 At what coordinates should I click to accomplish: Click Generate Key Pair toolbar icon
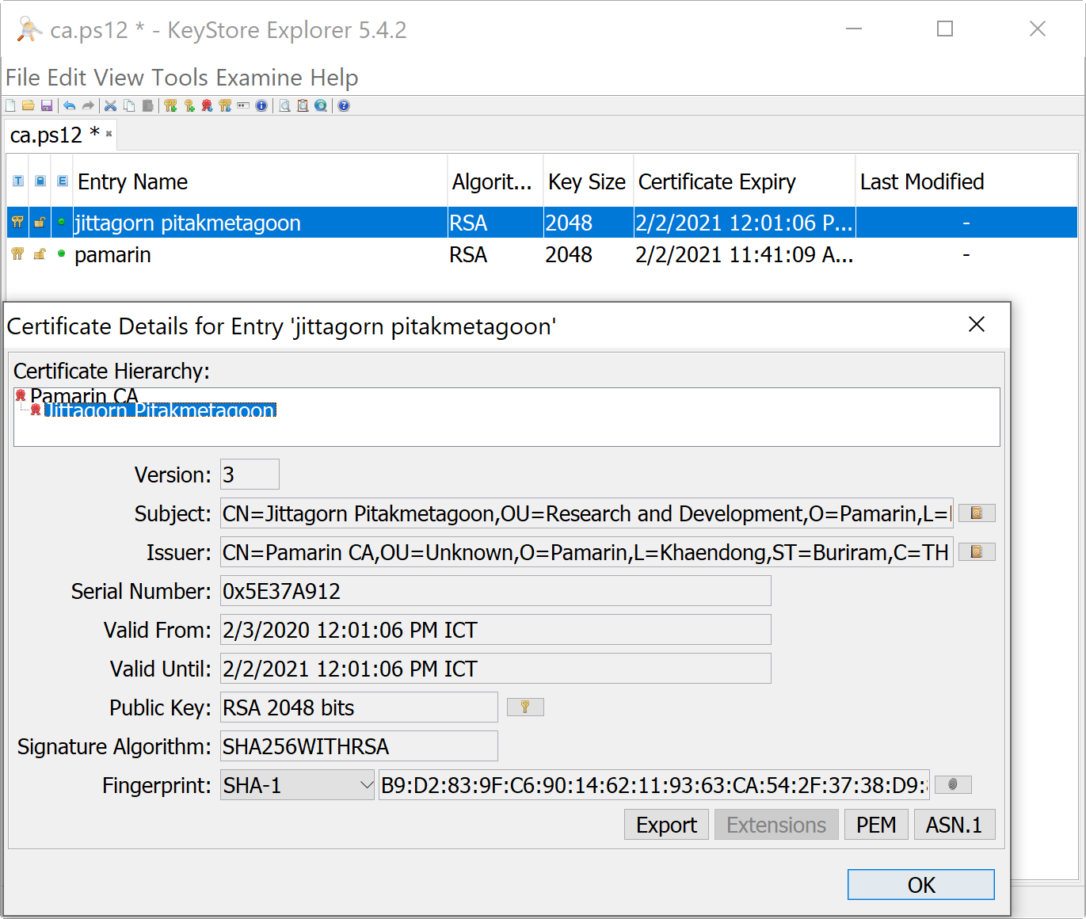[170, 105]
